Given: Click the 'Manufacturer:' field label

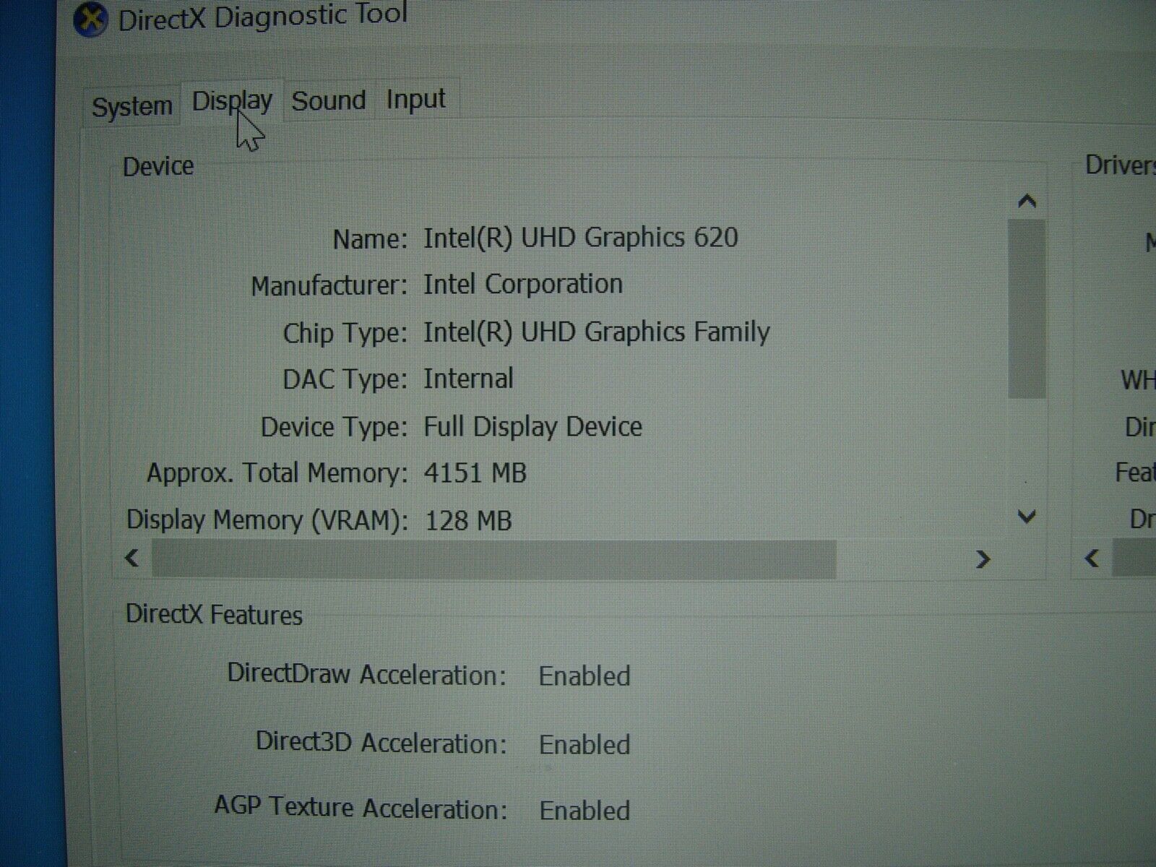Looking at the screenshot, I should [329, 286].
